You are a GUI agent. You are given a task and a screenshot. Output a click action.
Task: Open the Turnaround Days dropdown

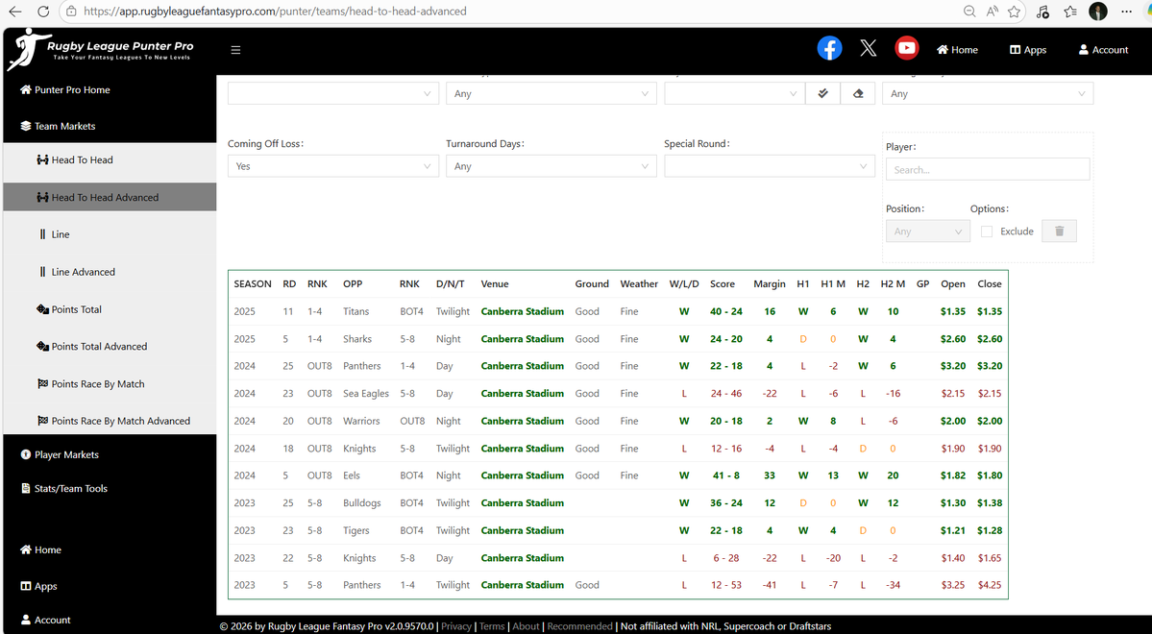click(x=551, y=166)
